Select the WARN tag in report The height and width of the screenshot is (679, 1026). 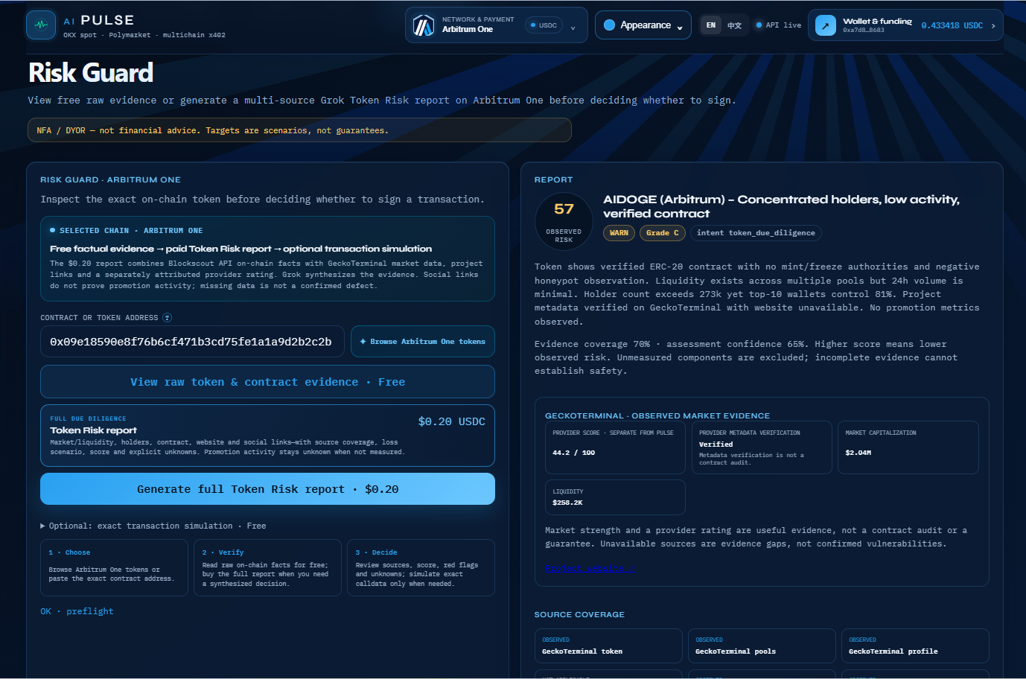coord(619,233)
